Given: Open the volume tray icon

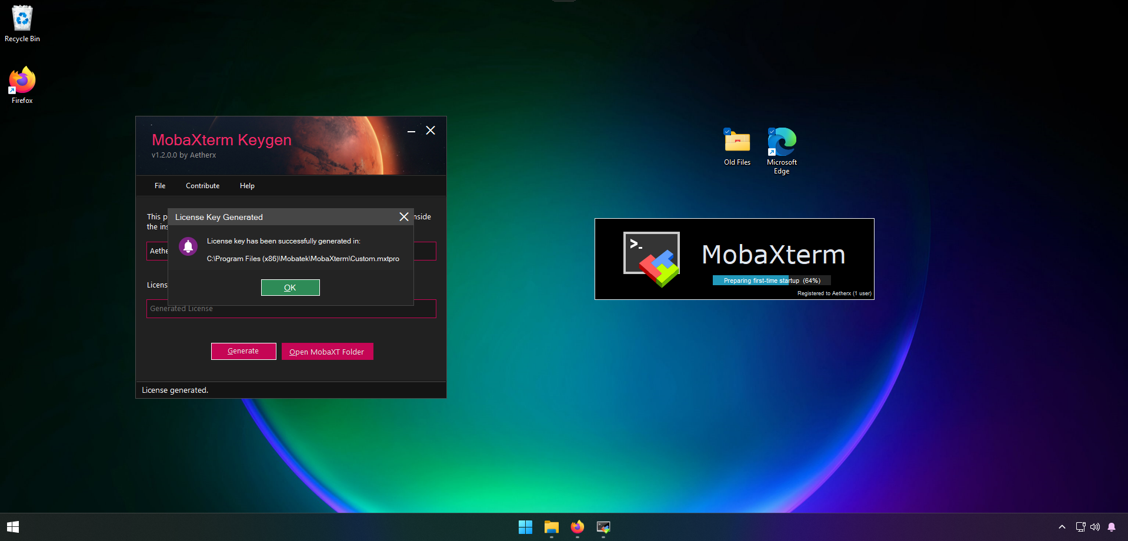Looking at the screenshot, I should [1095, 527].
